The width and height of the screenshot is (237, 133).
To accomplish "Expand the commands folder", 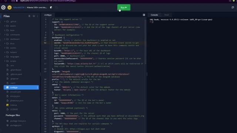I will (5, 35).
